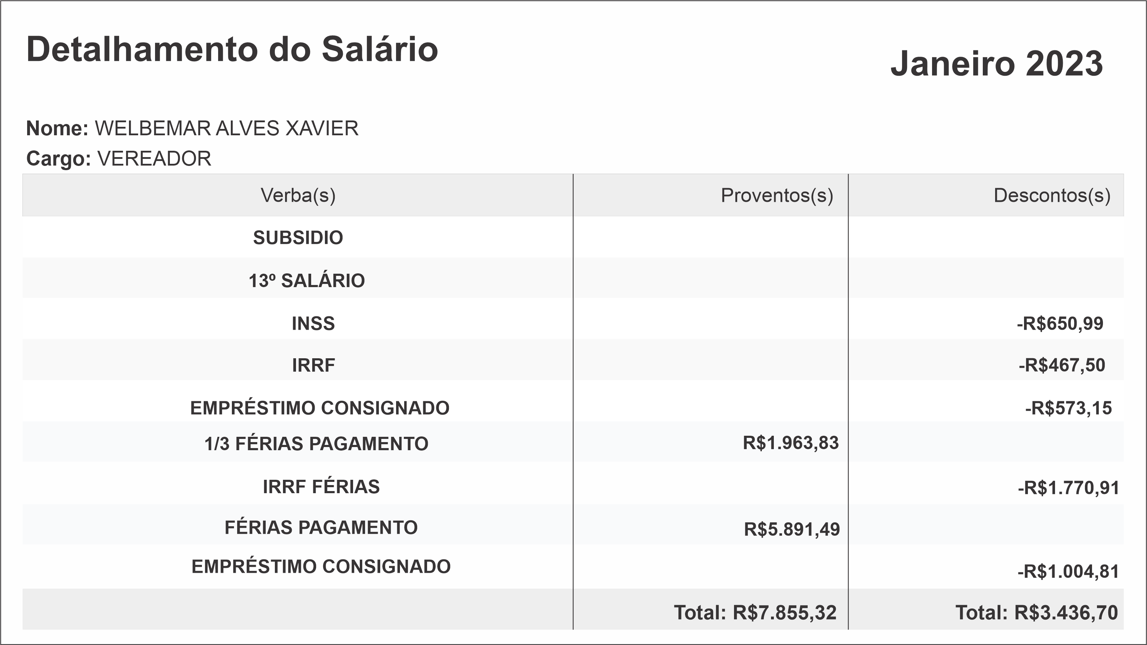Viewport: 1147px width, 645px height.
Task: Click the Descontos(s) column header
Action: [1052, 196]
